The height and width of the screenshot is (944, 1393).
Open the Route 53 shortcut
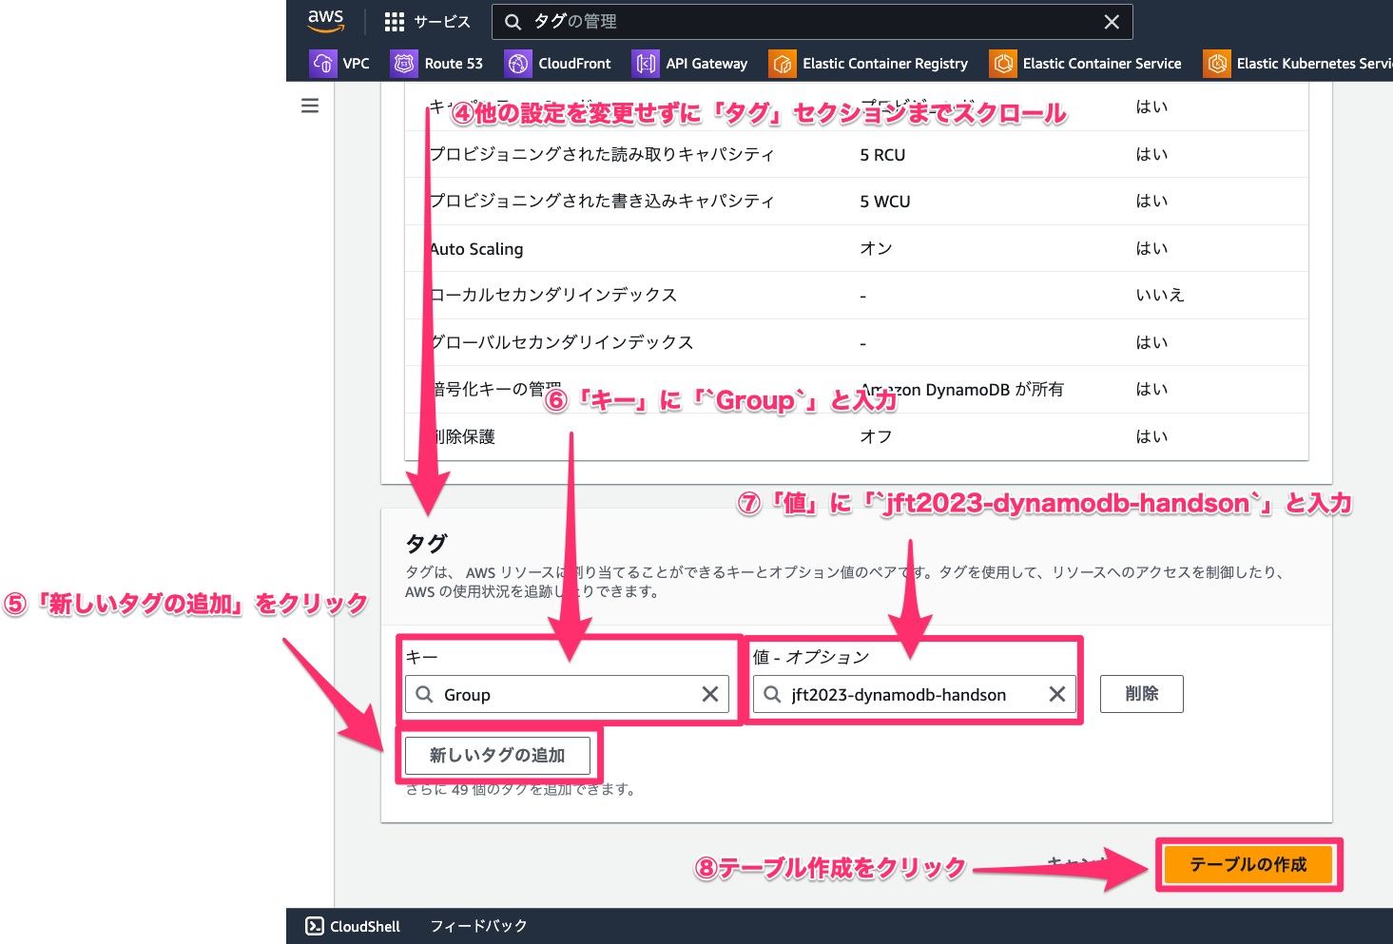pos(437,64)
